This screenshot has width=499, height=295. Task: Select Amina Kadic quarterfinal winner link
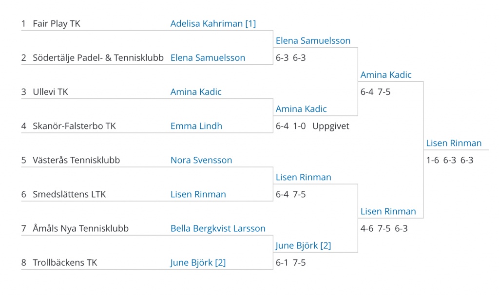click(x=301, y=109)
